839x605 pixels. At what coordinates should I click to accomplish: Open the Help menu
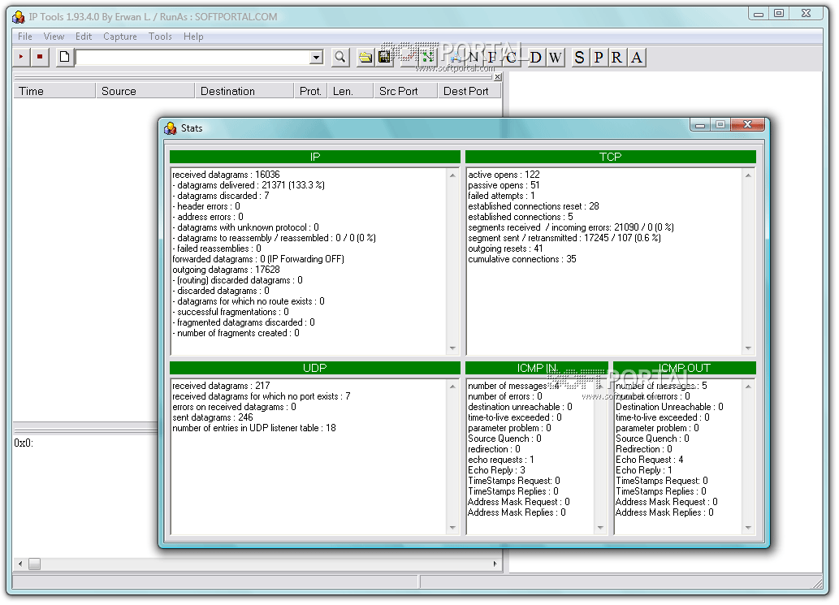tap(193, 37)
